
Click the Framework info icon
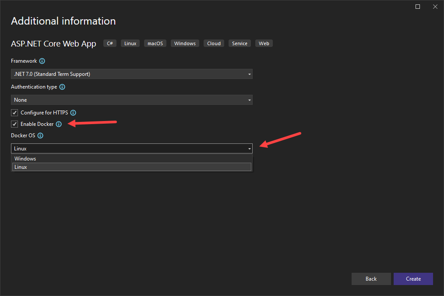click(42, 61)
